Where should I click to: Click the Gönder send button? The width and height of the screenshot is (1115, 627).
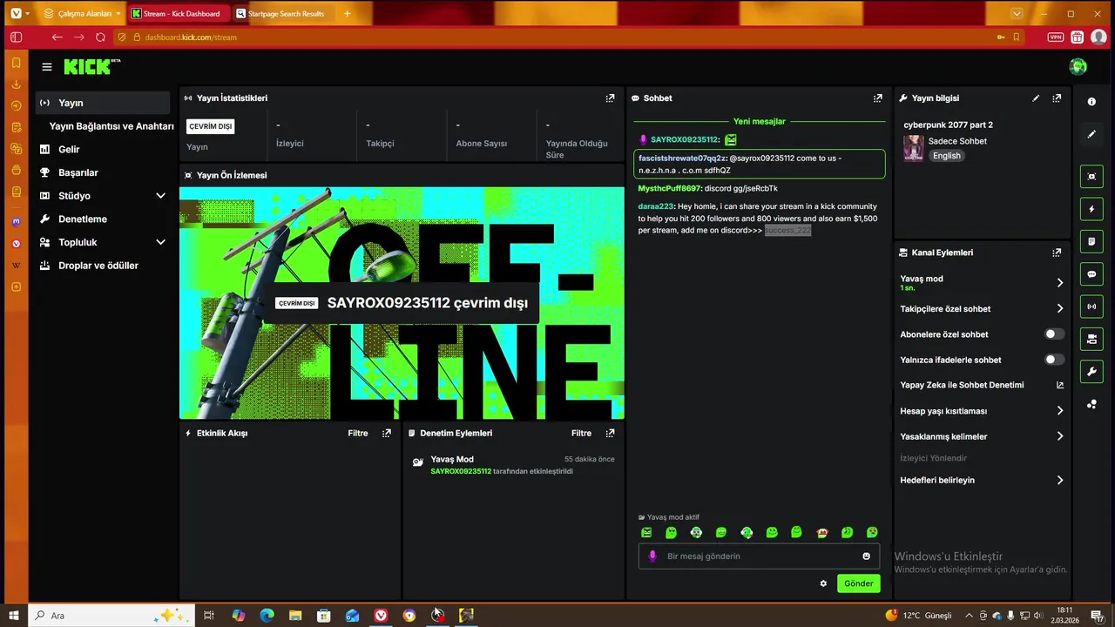tap(858, 583)
